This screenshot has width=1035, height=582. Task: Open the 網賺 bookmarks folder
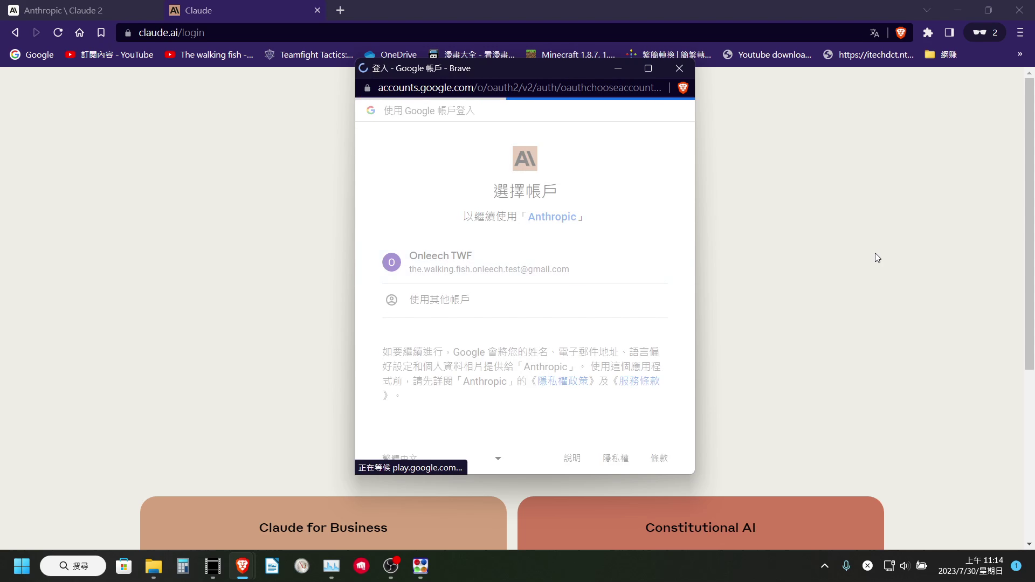click(x=941, y=54)
